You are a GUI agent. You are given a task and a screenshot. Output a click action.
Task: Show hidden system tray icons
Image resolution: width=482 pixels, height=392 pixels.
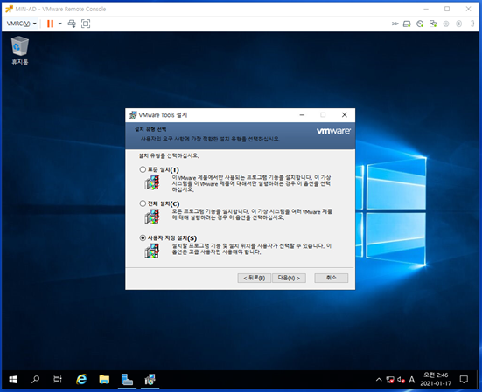point(379,380)
